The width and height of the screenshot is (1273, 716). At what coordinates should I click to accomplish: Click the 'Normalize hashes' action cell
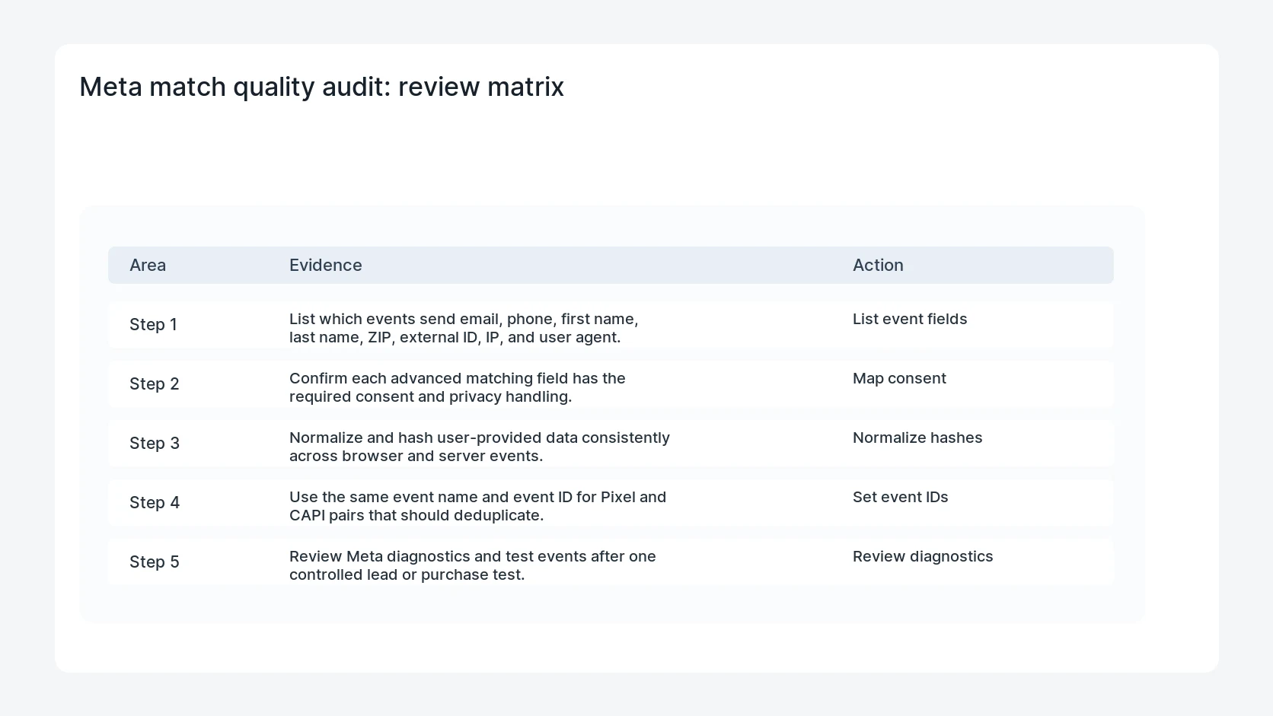coord(917,438)
